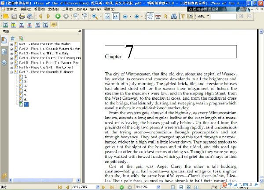This screenshot has width=264, height=190.
Task: Fit the page to window
Action: 107,16
